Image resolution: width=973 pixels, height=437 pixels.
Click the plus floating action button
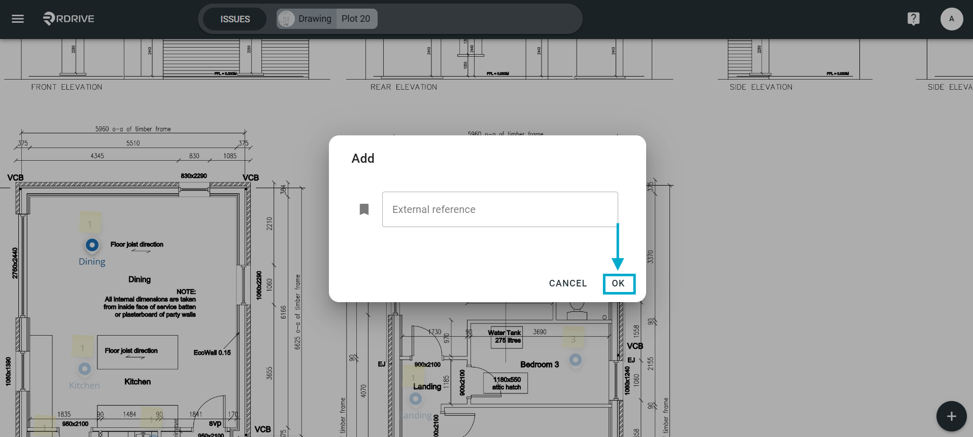click(951, 416)
